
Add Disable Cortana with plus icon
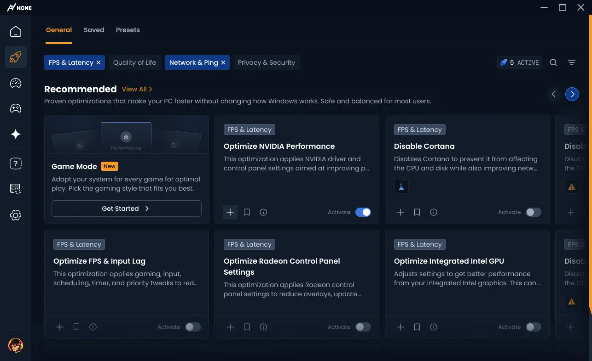coord(400,212)
